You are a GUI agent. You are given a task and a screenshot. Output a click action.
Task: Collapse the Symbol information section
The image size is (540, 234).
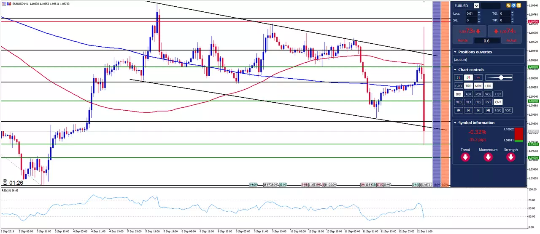point(455,123)
